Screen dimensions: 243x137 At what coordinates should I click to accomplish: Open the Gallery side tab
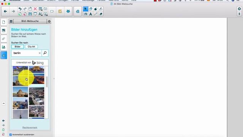[x=4, y=30]
